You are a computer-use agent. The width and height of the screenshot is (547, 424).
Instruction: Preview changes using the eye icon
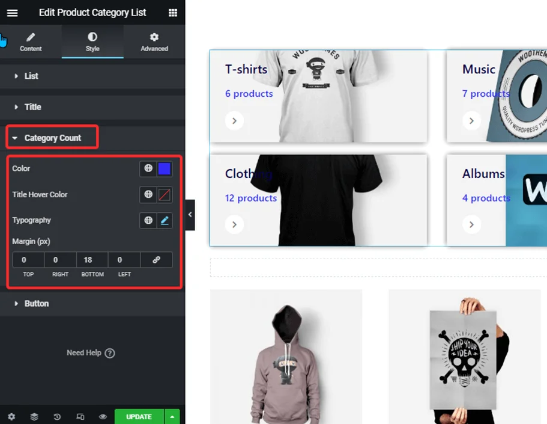tap(103, 416)
